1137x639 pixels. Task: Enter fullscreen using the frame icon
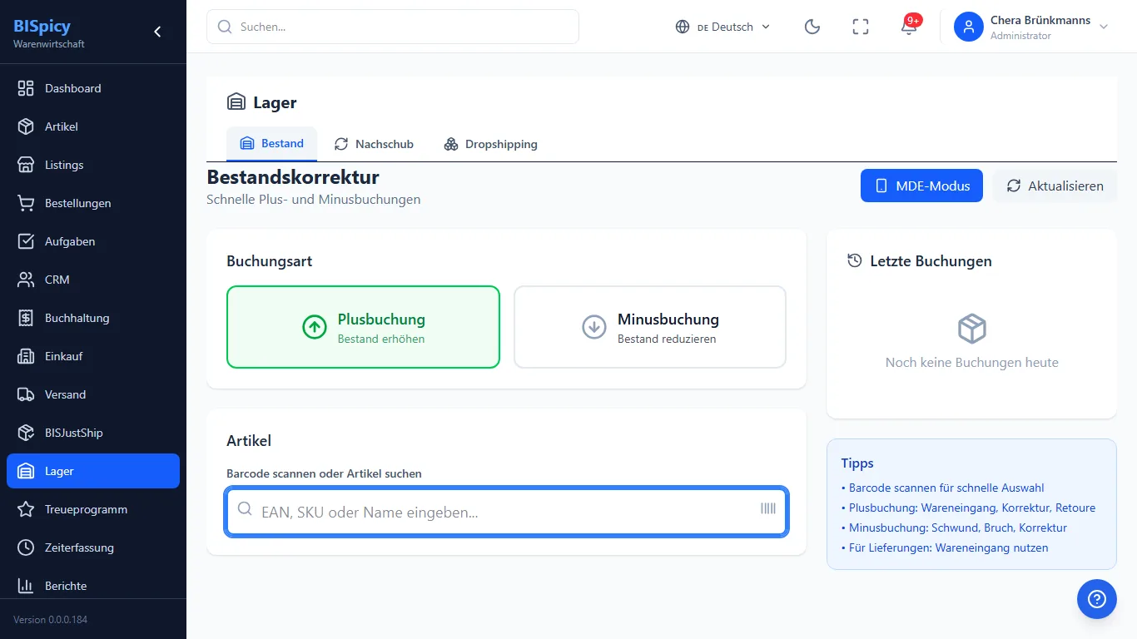pos(861,27)
